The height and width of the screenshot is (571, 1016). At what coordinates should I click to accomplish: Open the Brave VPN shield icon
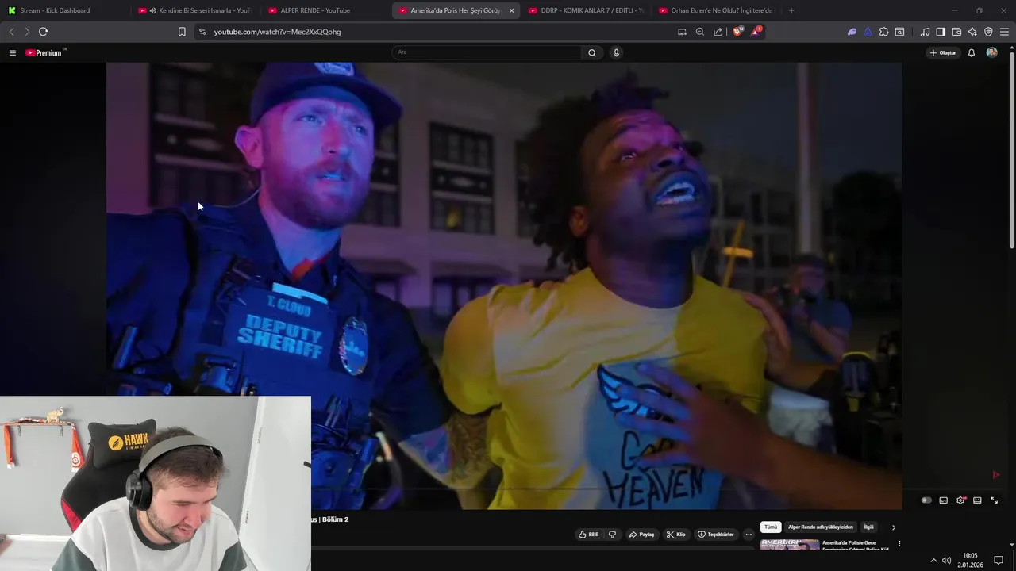988,32
